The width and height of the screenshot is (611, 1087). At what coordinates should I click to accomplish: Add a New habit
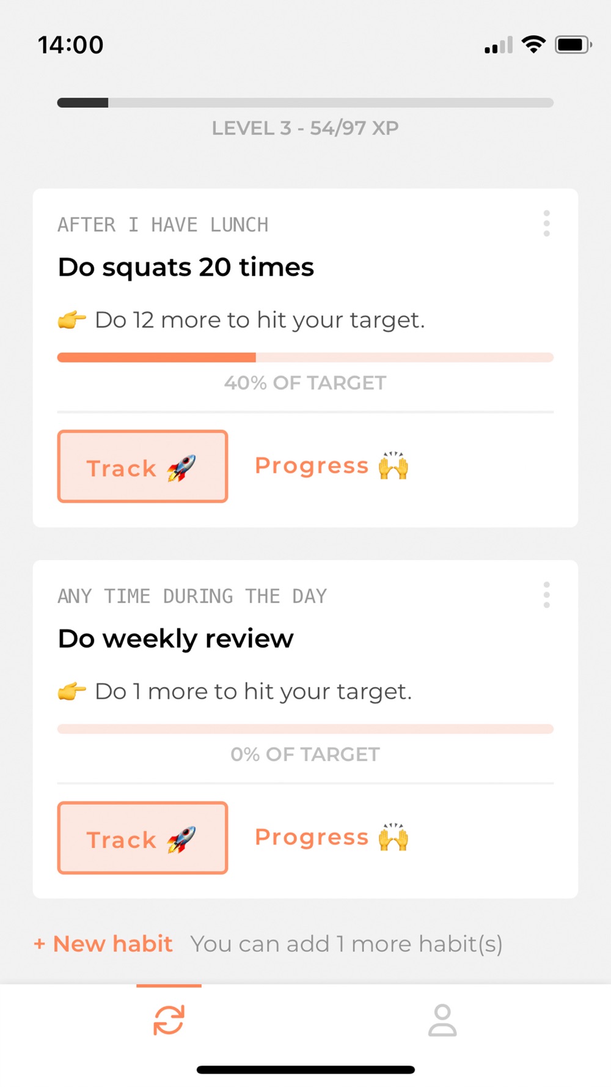click(x=103, y=944)
